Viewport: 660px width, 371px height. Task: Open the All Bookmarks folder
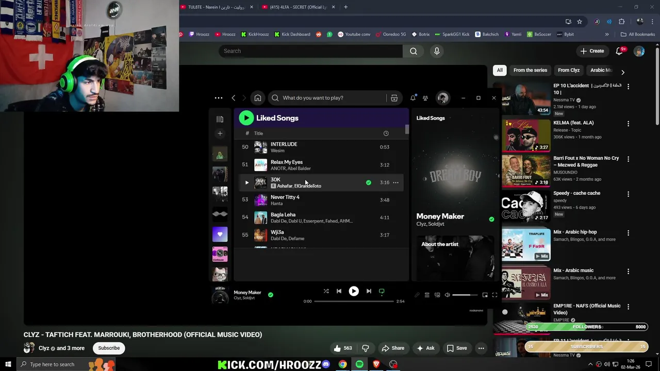pos(638,35)
